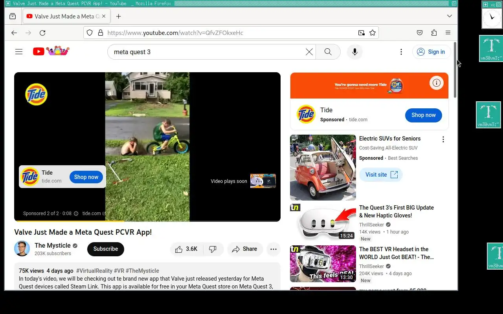
Task: Open Quest 3's First BIG Update thumbnail
Action: pos(323,222)
